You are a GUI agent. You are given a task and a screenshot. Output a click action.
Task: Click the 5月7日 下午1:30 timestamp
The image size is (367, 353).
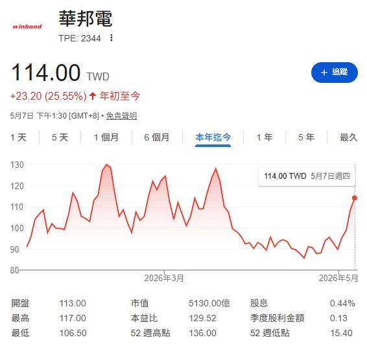38,116
